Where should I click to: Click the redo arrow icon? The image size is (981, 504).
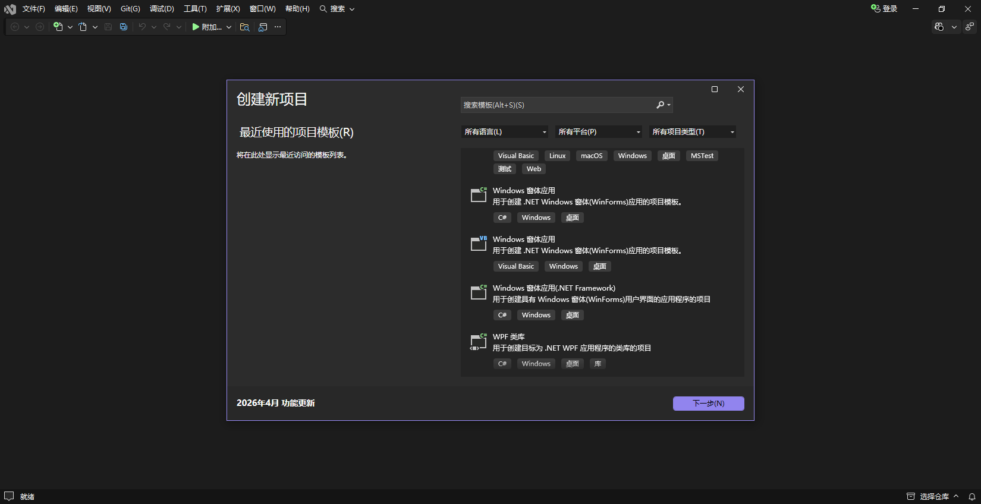(x=167, y=27)
